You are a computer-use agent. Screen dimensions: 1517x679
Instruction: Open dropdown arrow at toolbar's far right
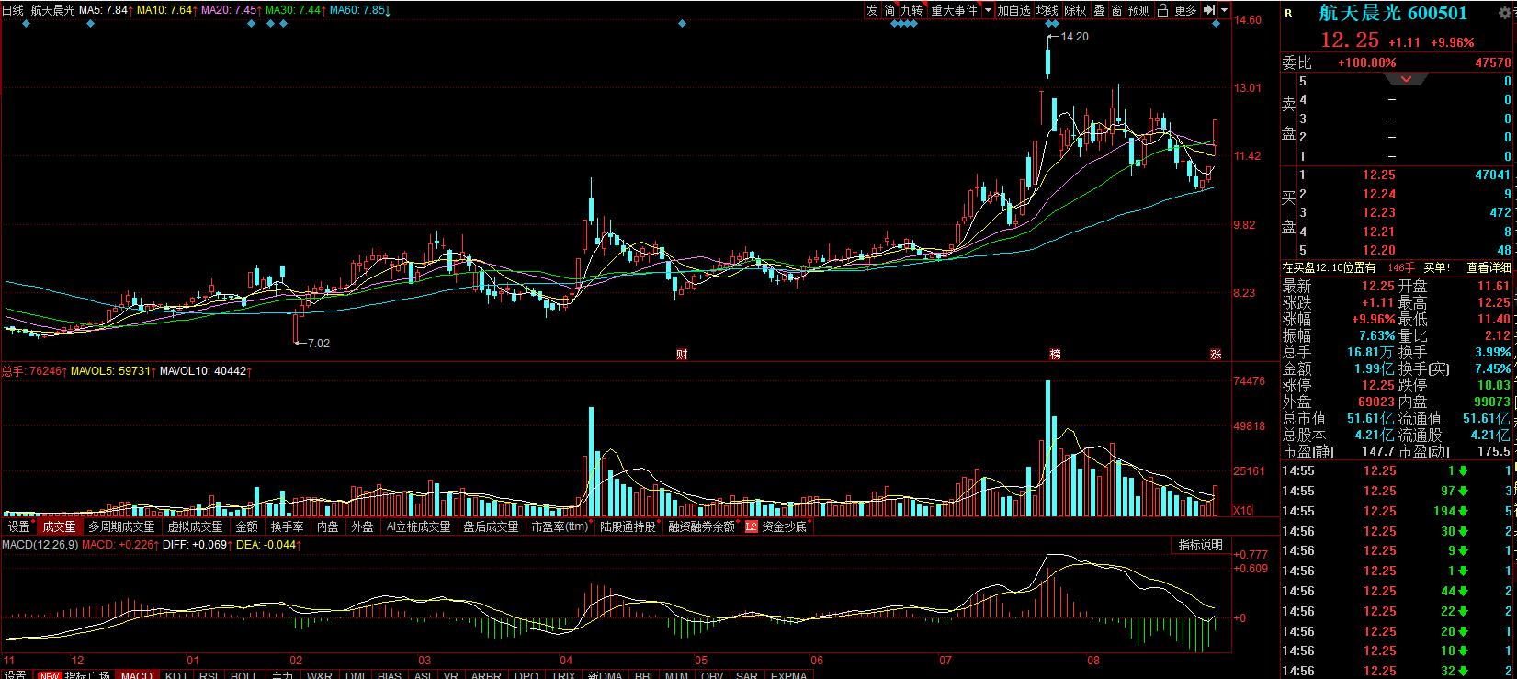click(1224, 10)
